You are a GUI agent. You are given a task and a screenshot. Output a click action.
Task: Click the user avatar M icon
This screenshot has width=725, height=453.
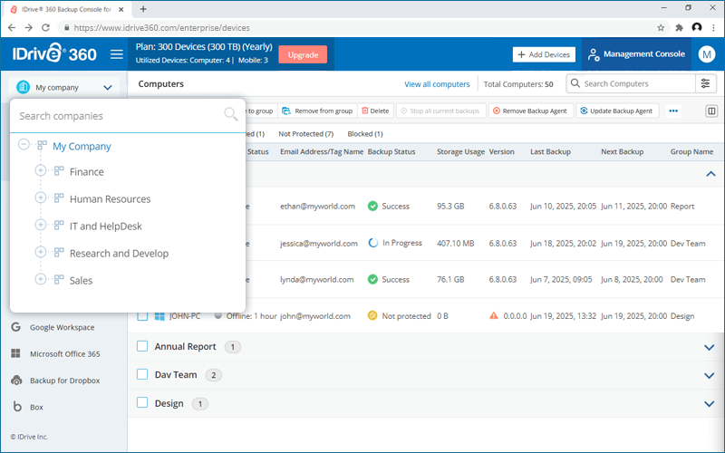point(707,54)
